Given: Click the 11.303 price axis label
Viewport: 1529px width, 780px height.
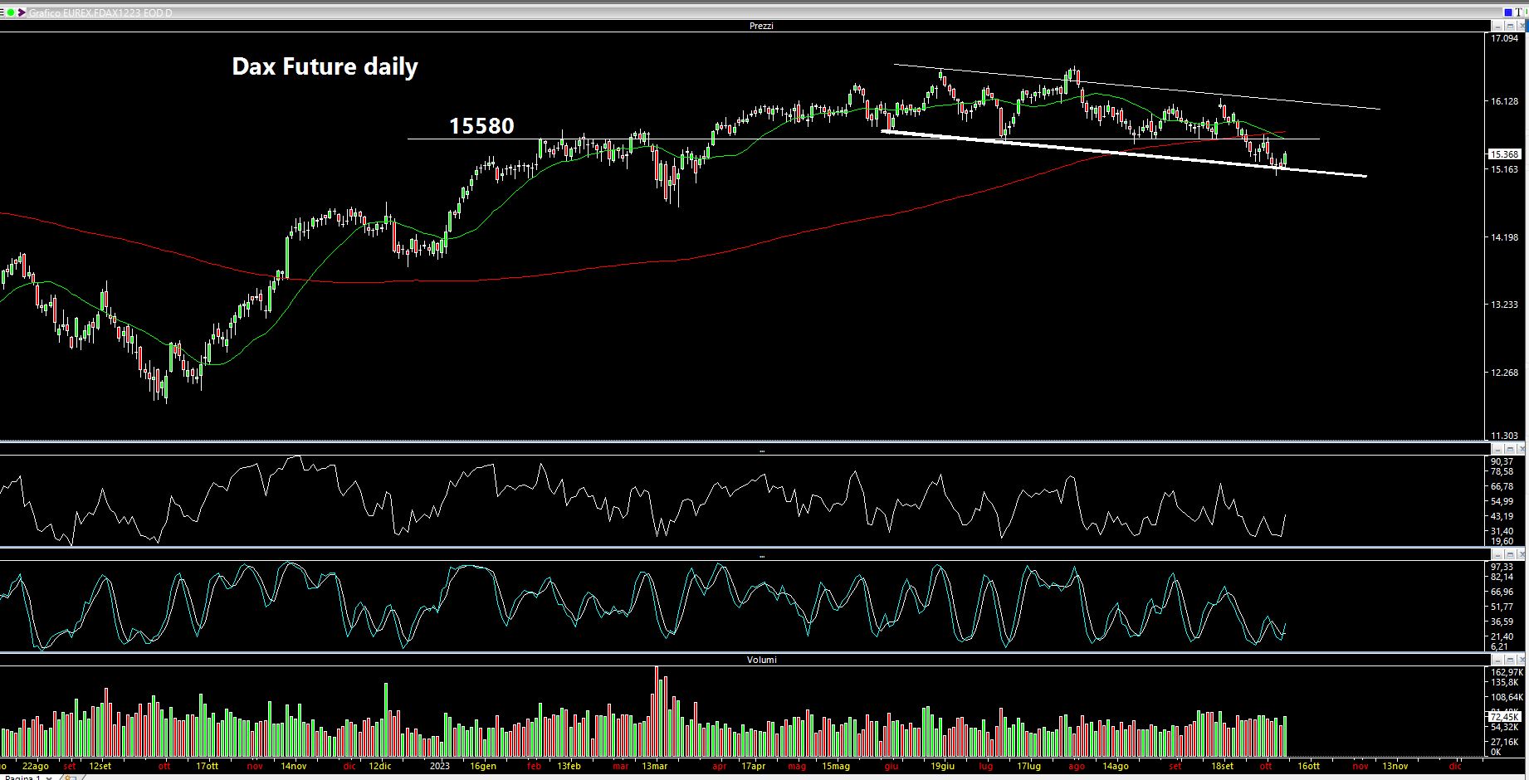Looking at the screenshot, I should [1504, 436].
